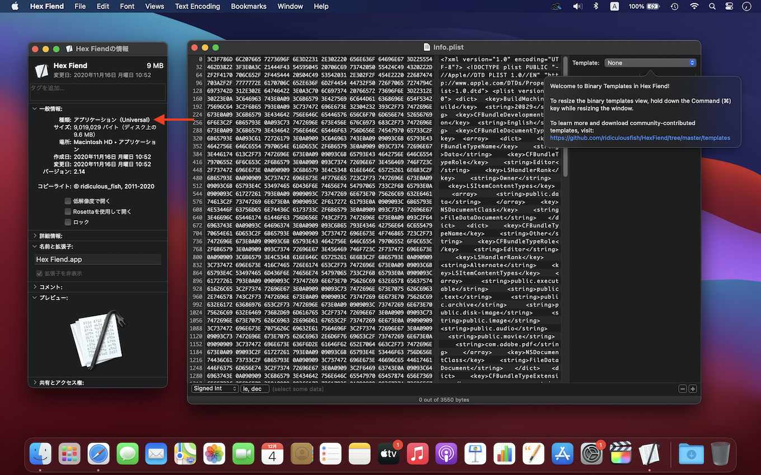Screen dimensions: 761x475
Task: Open FaceTime from the Dock
Action: 243,453
